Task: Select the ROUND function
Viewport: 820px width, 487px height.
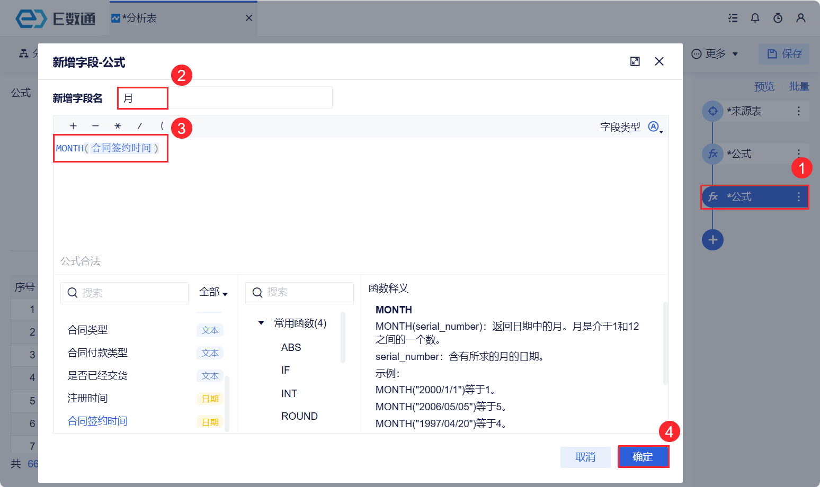Action: (x=299, y=417)
